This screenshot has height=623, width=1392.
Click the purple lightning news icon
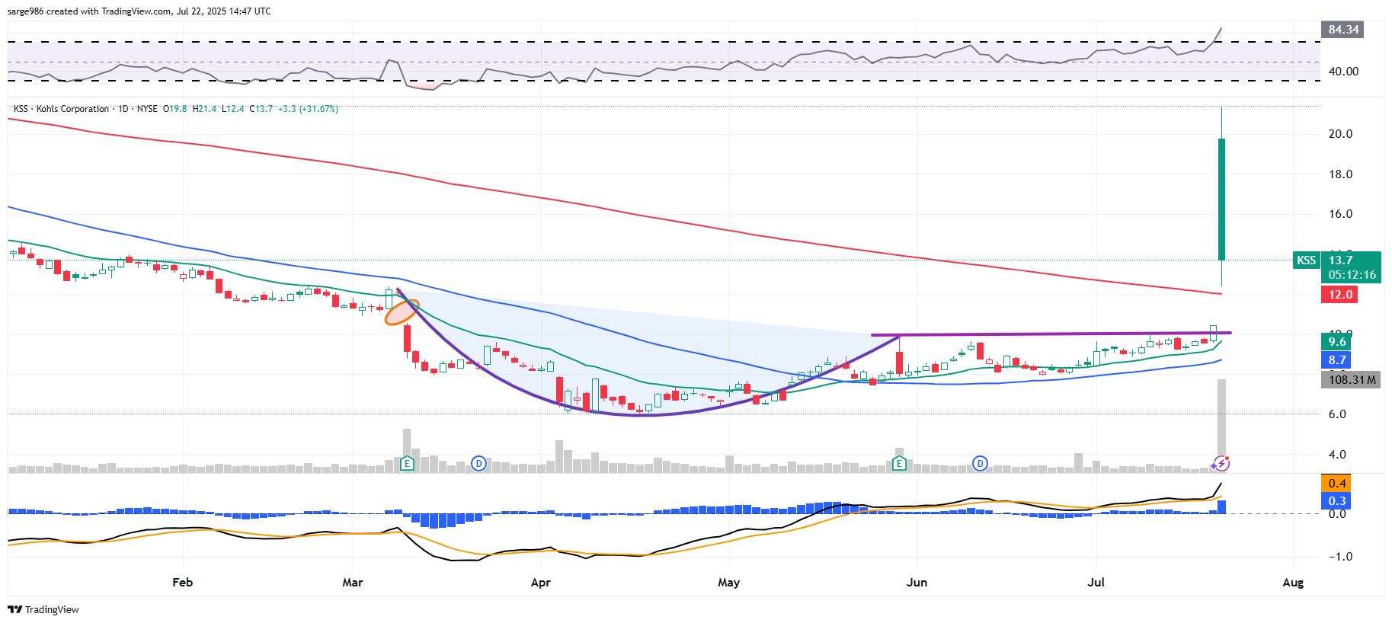tap(1221, 463)
